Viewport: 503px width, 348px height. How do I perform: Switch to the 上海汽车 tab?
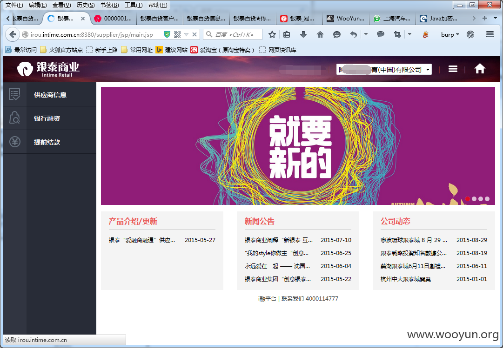coord(392,18)
